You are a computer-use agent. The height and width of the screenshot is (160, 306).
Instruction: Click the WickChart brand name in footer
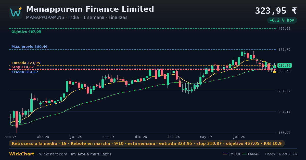pos(22,154)
